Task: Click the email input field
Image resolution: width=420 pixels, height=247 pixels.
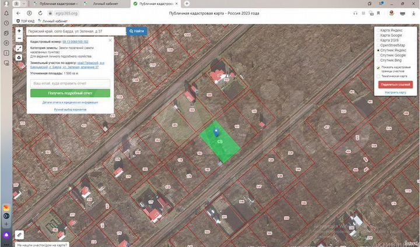Action: point(70,83)
